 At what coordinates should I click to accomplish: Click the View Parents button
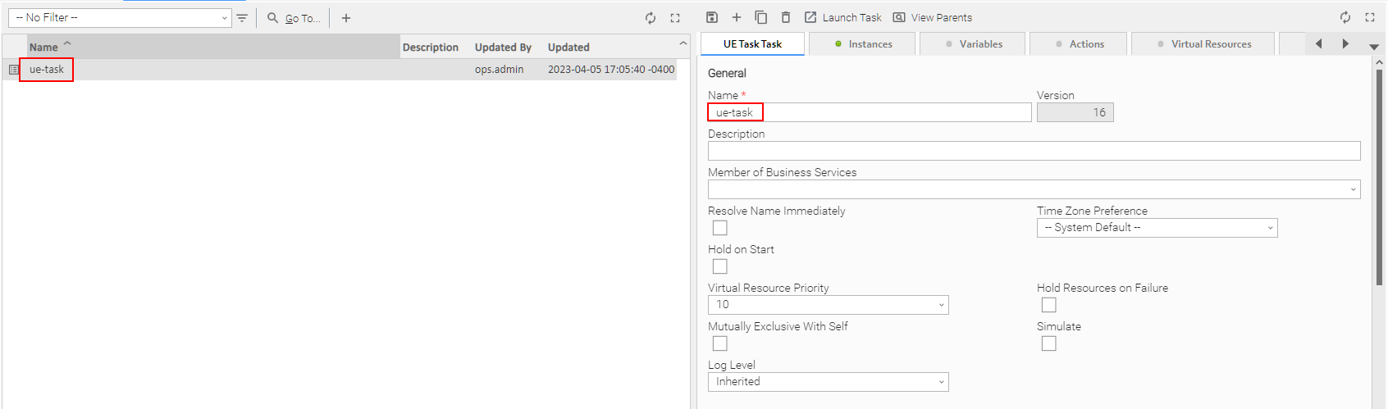(x=933, y=17)
